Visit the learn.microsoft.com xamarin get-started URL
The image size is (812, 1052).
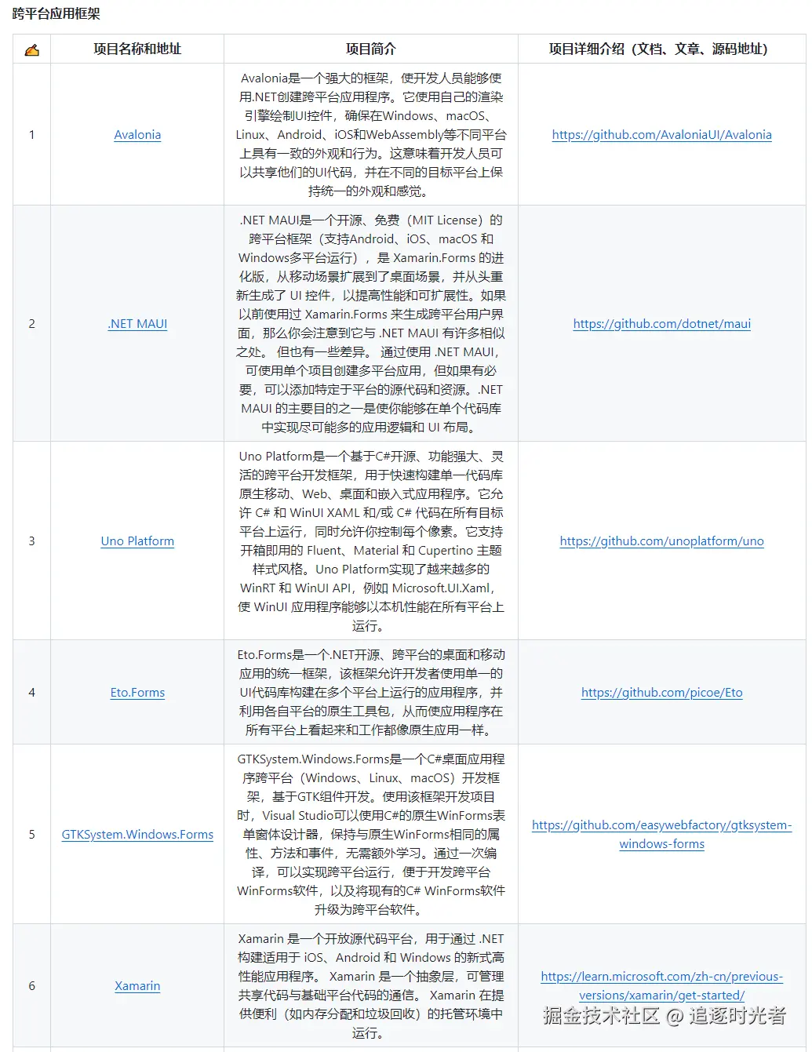point(661,986)
